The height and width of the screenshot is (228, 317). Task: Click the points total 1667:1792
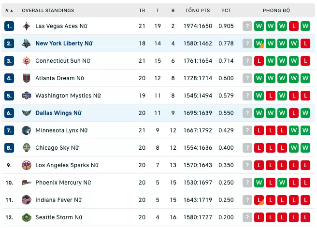click(x=198, y=130)
